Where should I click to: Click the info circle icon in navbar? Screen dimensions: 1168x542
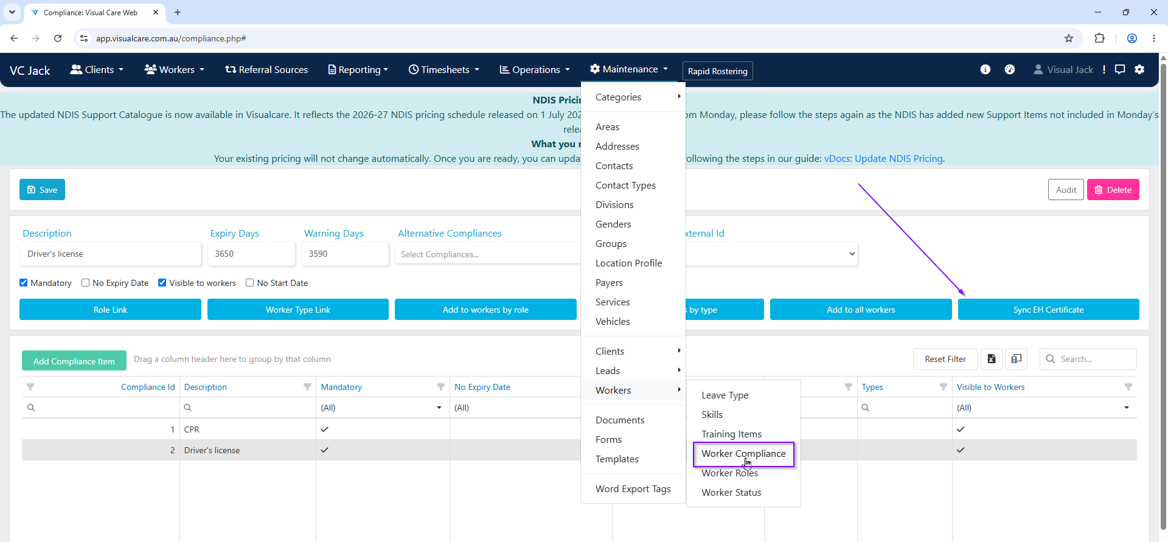(985, 69)
